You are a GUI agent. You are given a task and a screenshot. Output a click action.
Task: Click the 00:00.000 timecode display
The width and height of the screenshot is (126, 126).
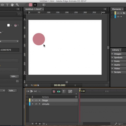[x=60, y=85]
